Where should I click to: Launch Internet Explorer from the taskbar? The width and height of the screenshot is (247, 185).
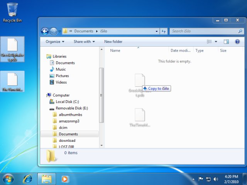pos(28,179)
